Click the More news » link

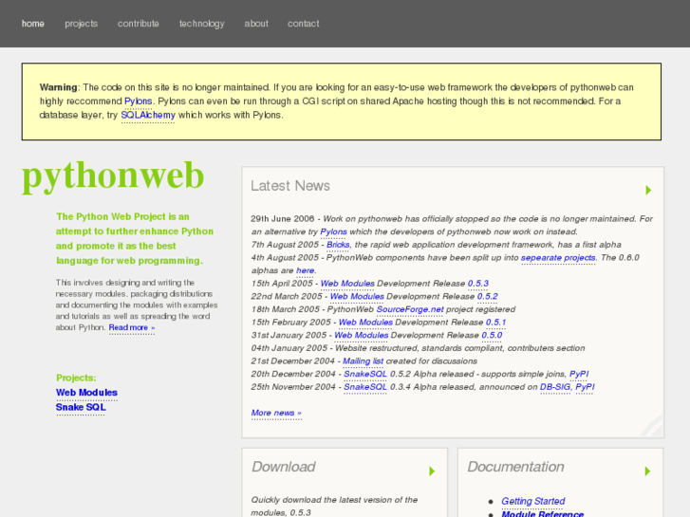point(276,413)
